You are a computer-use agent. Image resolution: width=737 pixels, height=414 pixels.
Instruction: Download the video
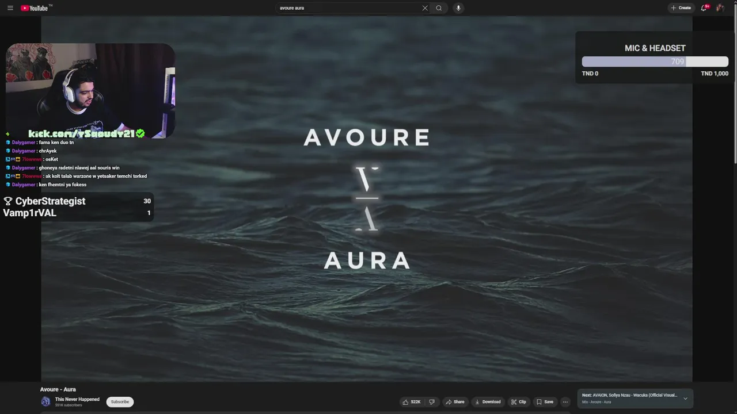488,402
